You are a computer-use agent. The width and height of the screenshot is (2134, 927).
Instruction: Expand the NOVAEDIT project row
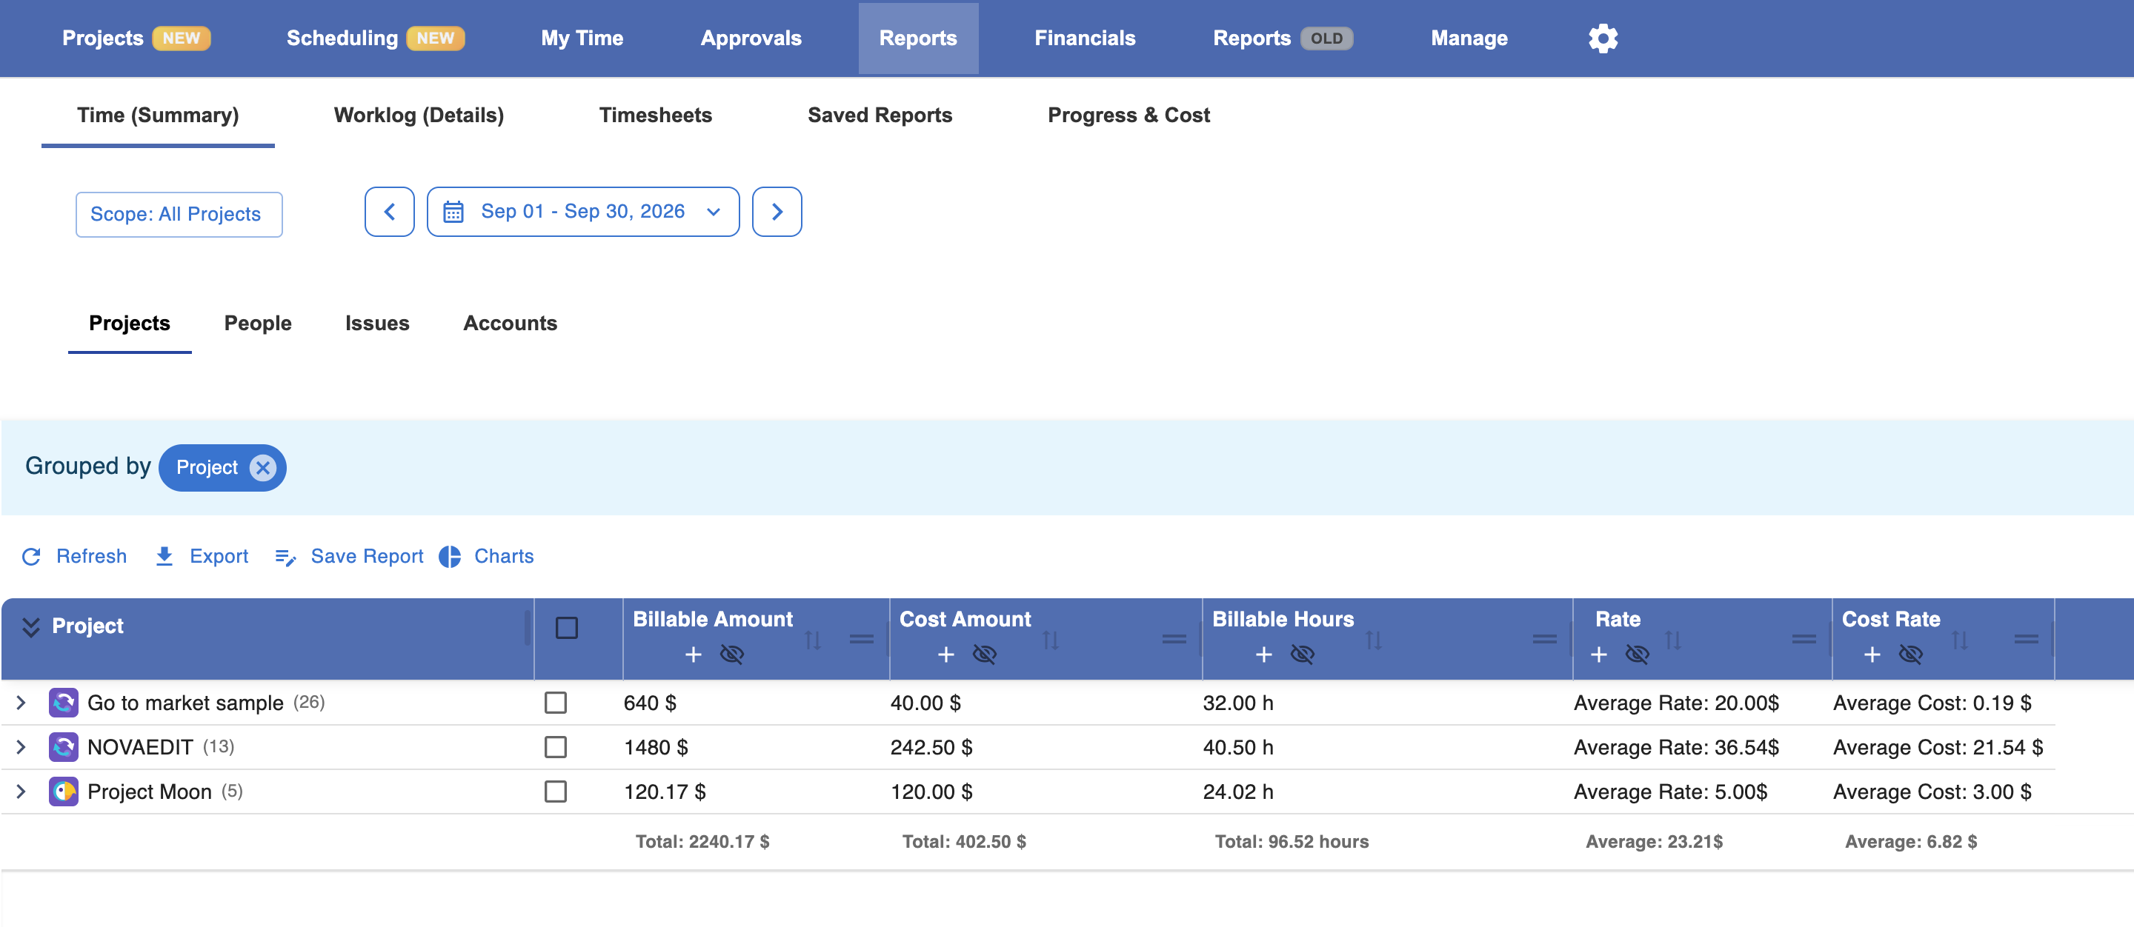coord(21,747)
